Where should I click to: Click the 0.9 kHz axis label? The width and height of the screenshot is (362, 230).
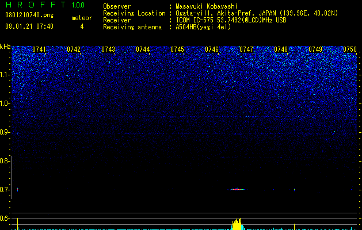click(5, 132)
